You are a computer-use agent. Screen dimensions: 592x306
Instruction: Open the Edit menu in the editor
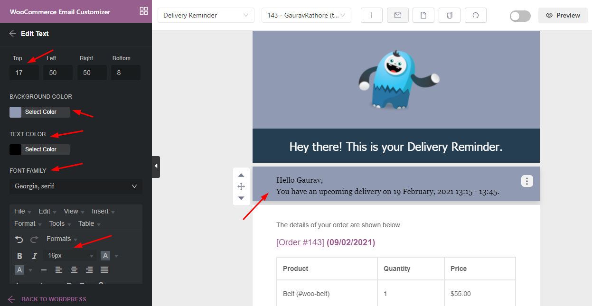pos(47,211)
